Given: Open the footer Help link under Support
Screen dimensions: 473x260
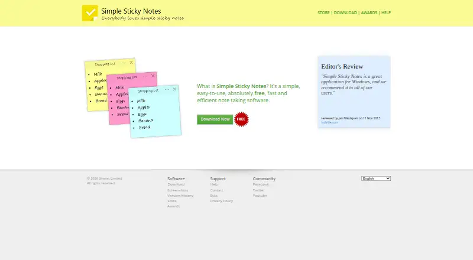Looking at the screenshot, I should click(214, 184).
